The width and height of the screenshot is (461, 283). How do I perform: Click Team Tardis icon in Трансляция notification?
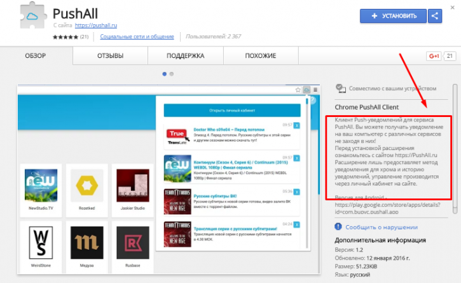point(177,234)
